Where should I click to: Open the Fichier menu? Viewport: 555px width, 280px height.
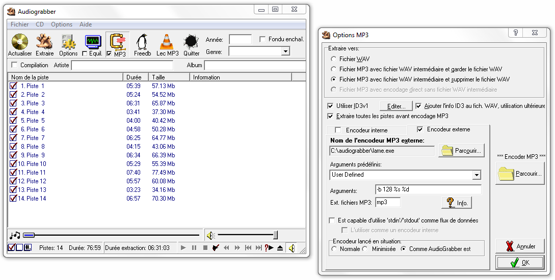tap(19, 24)
